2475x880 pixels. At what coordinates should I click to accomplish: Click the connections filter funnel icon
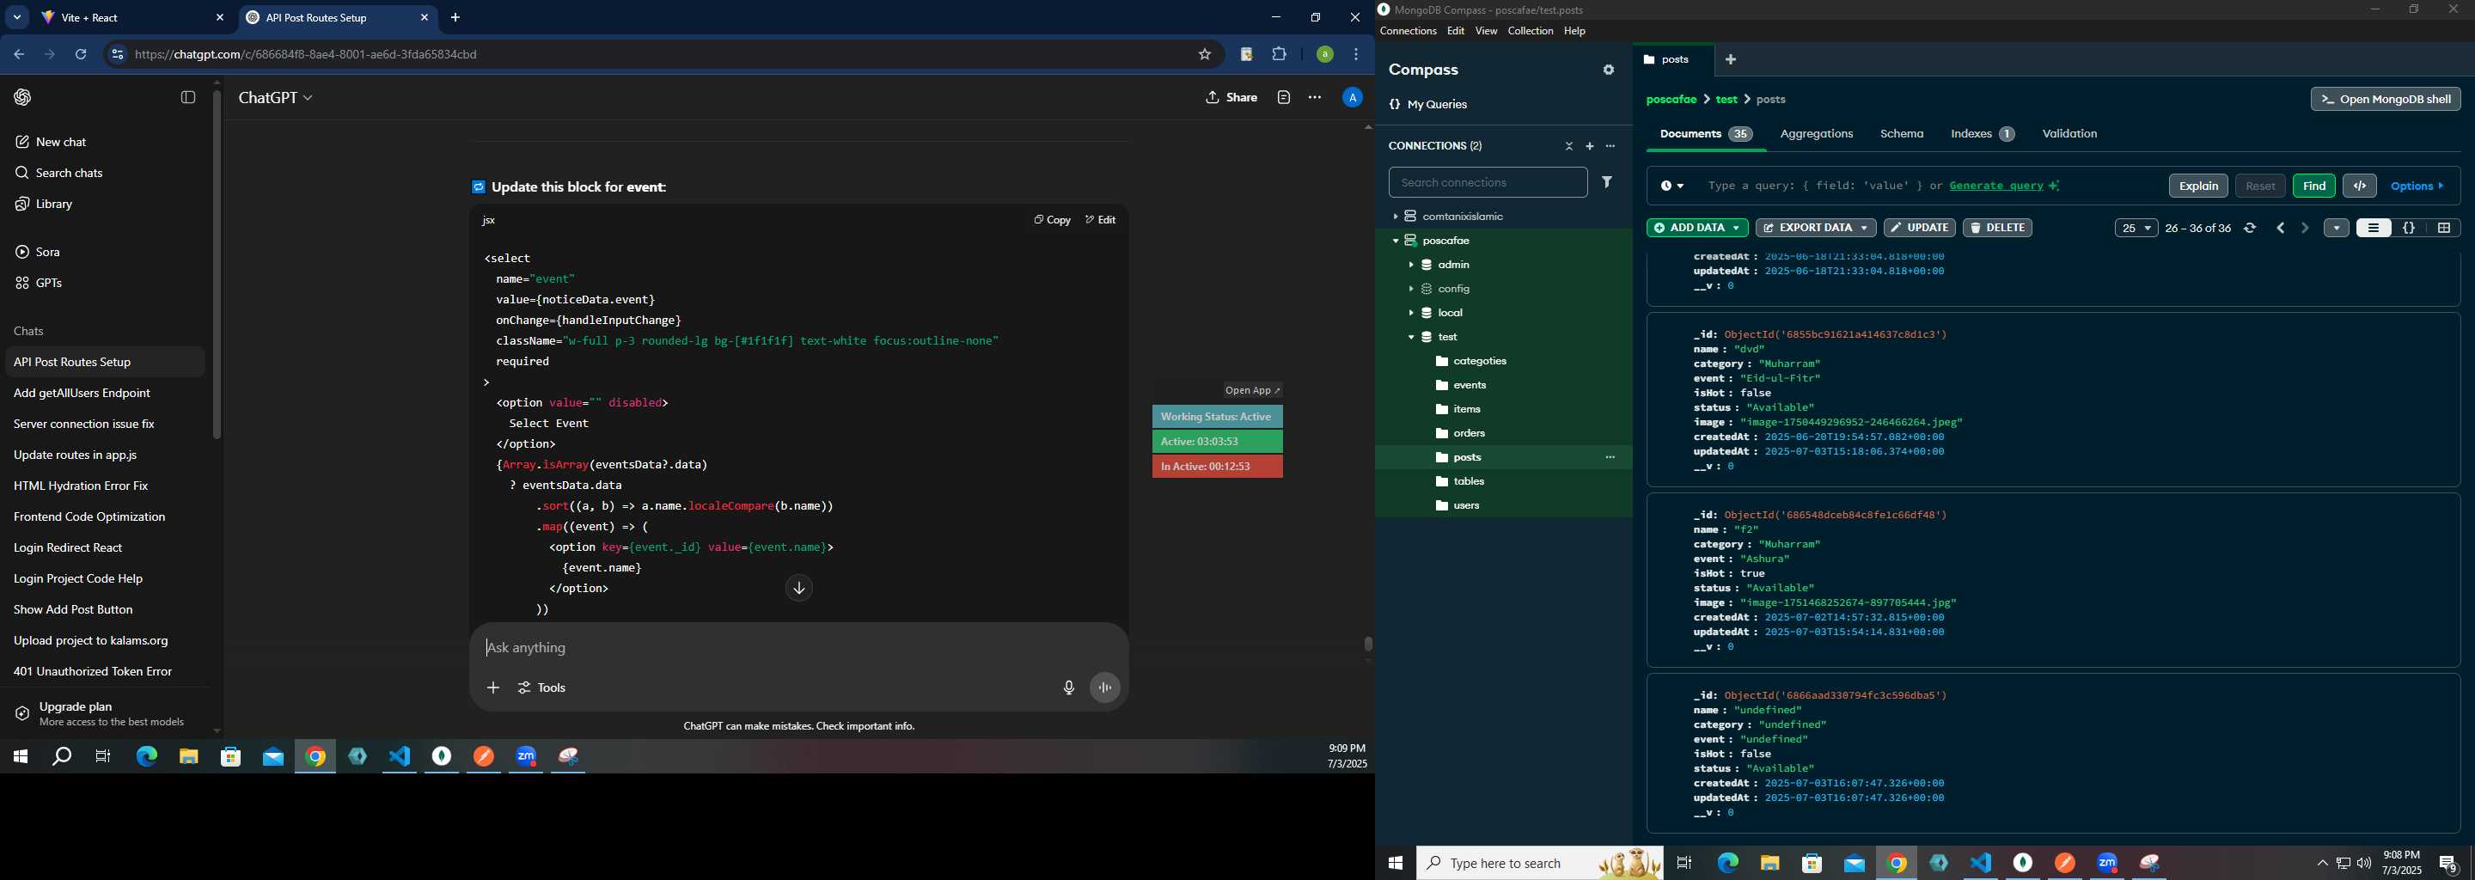(1606, 181)
